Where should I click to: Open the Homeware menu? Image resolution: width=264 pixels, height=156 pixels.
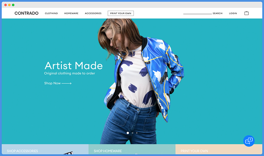(71, 13)
